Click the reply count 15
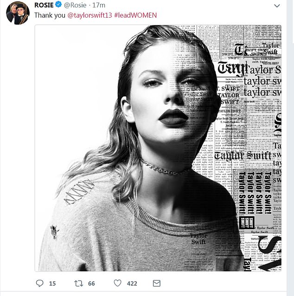 pos(52,283)
